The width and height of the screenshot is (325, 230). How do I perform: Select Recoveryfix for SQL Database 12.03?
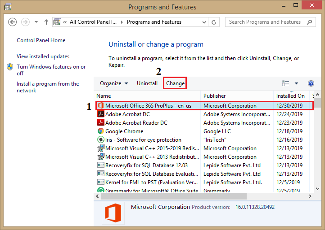click(146, 165)
